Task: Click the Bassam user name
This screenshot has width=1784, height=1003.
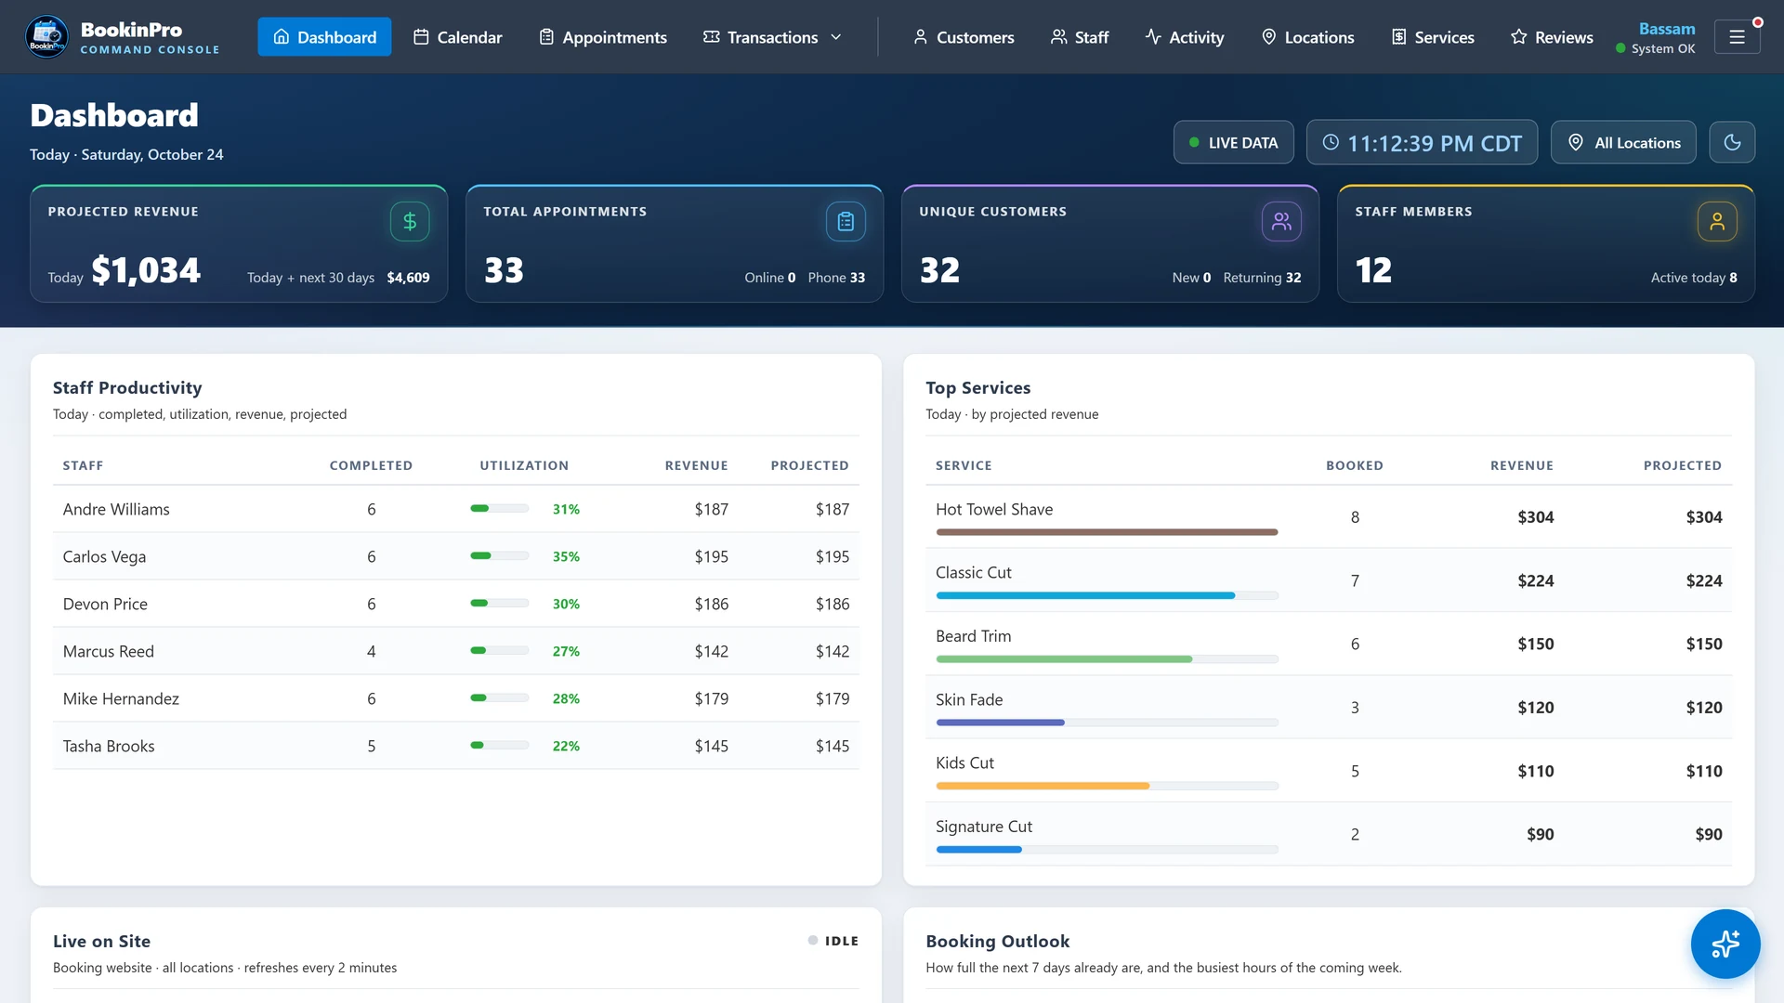Action: click(x=1666, y=29)
